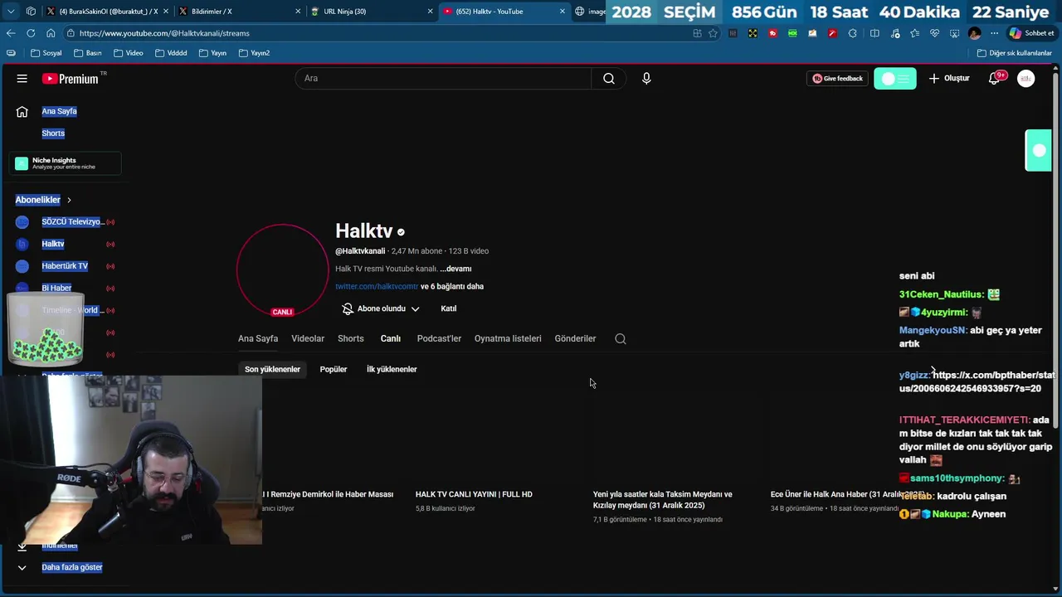This screenshot has height=597, width=1062.
Task: Start voice search with the microphone
Action: tap(646, 78)
